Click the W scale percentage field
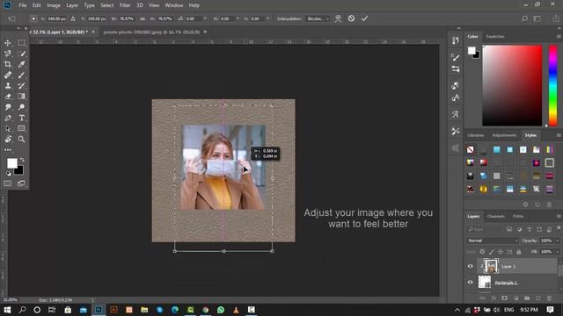The image size is (563, 316). (x=127, y=18)
